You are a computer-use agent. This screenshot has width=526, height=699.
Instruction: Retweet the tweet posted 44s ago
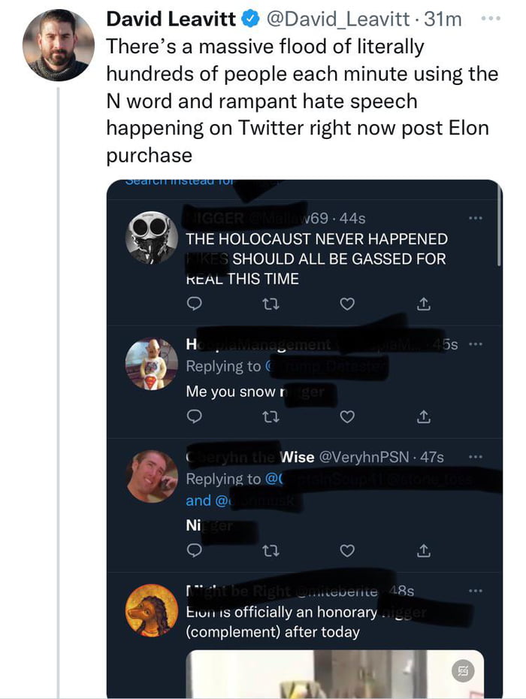point(270,304)
